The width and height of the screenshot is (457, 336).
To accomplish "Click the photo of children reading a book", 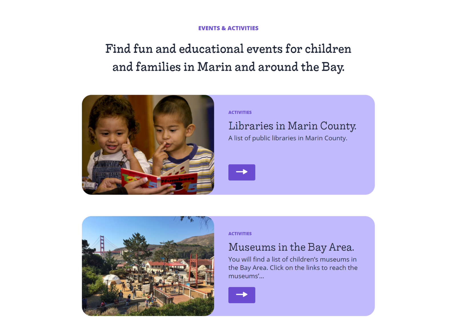I will tap(148, 145).
